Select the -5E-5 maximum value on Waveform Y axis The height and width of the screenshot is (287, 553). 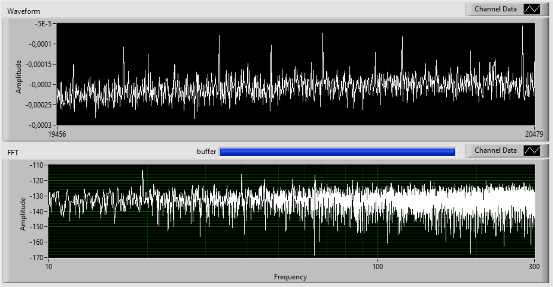44,24
